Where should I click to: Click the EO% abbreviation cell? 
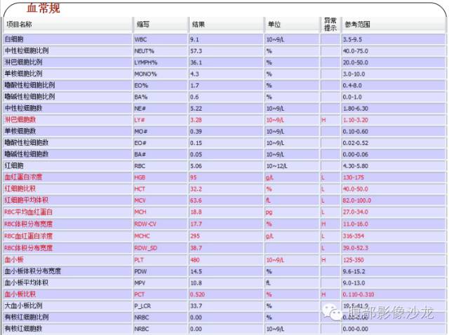pyautogui.click(x=141, y=86)
